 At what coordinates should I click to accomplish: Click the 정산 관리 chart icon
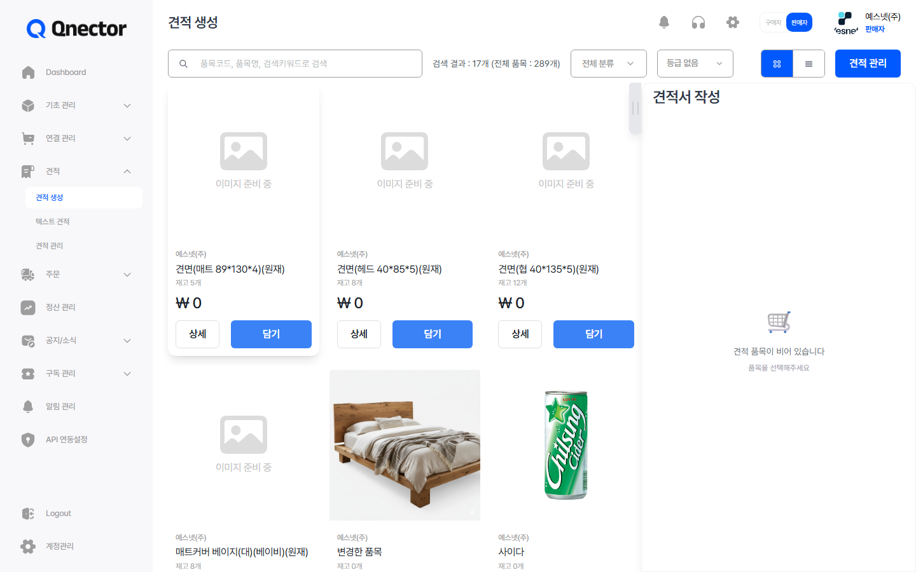(28, 308)
